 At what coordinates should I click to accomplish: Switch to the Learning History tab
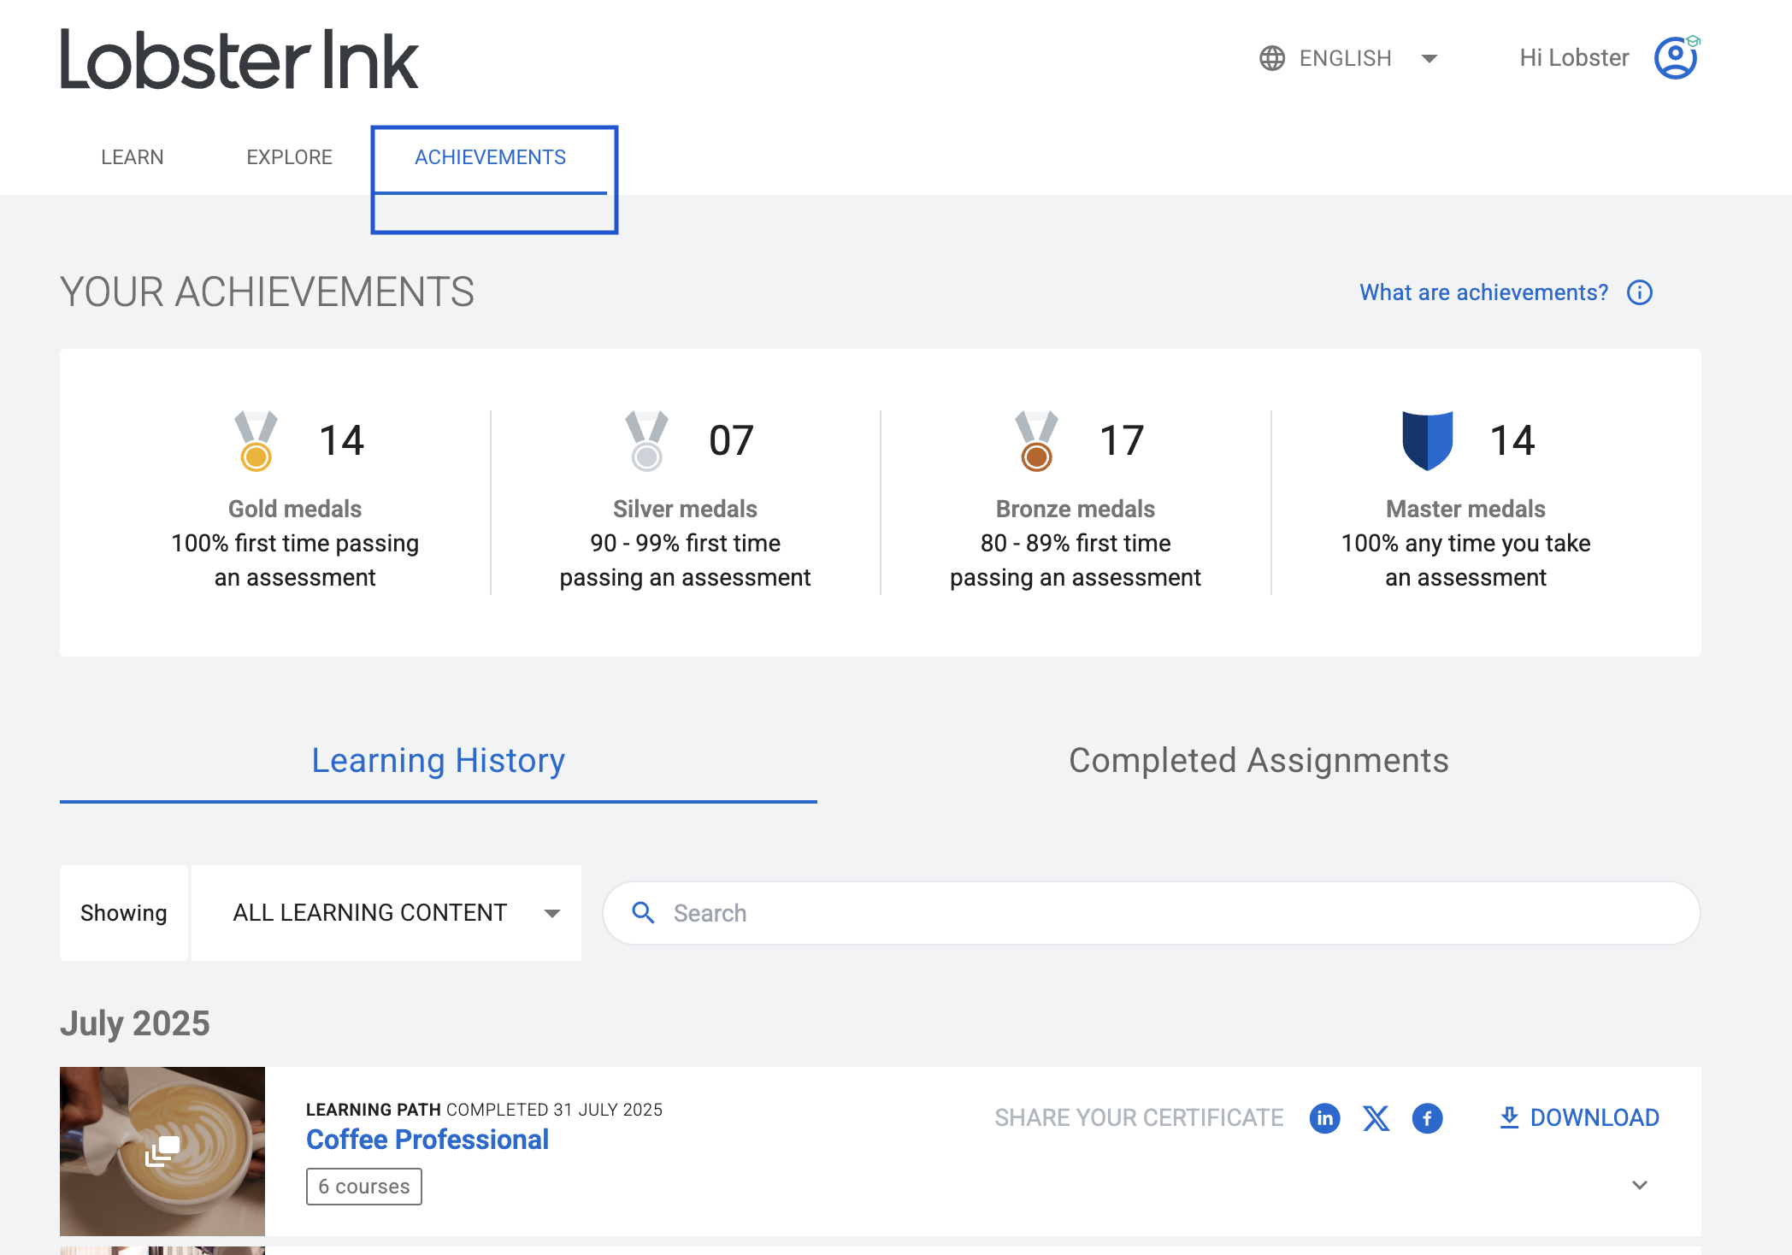coord(439,761)
